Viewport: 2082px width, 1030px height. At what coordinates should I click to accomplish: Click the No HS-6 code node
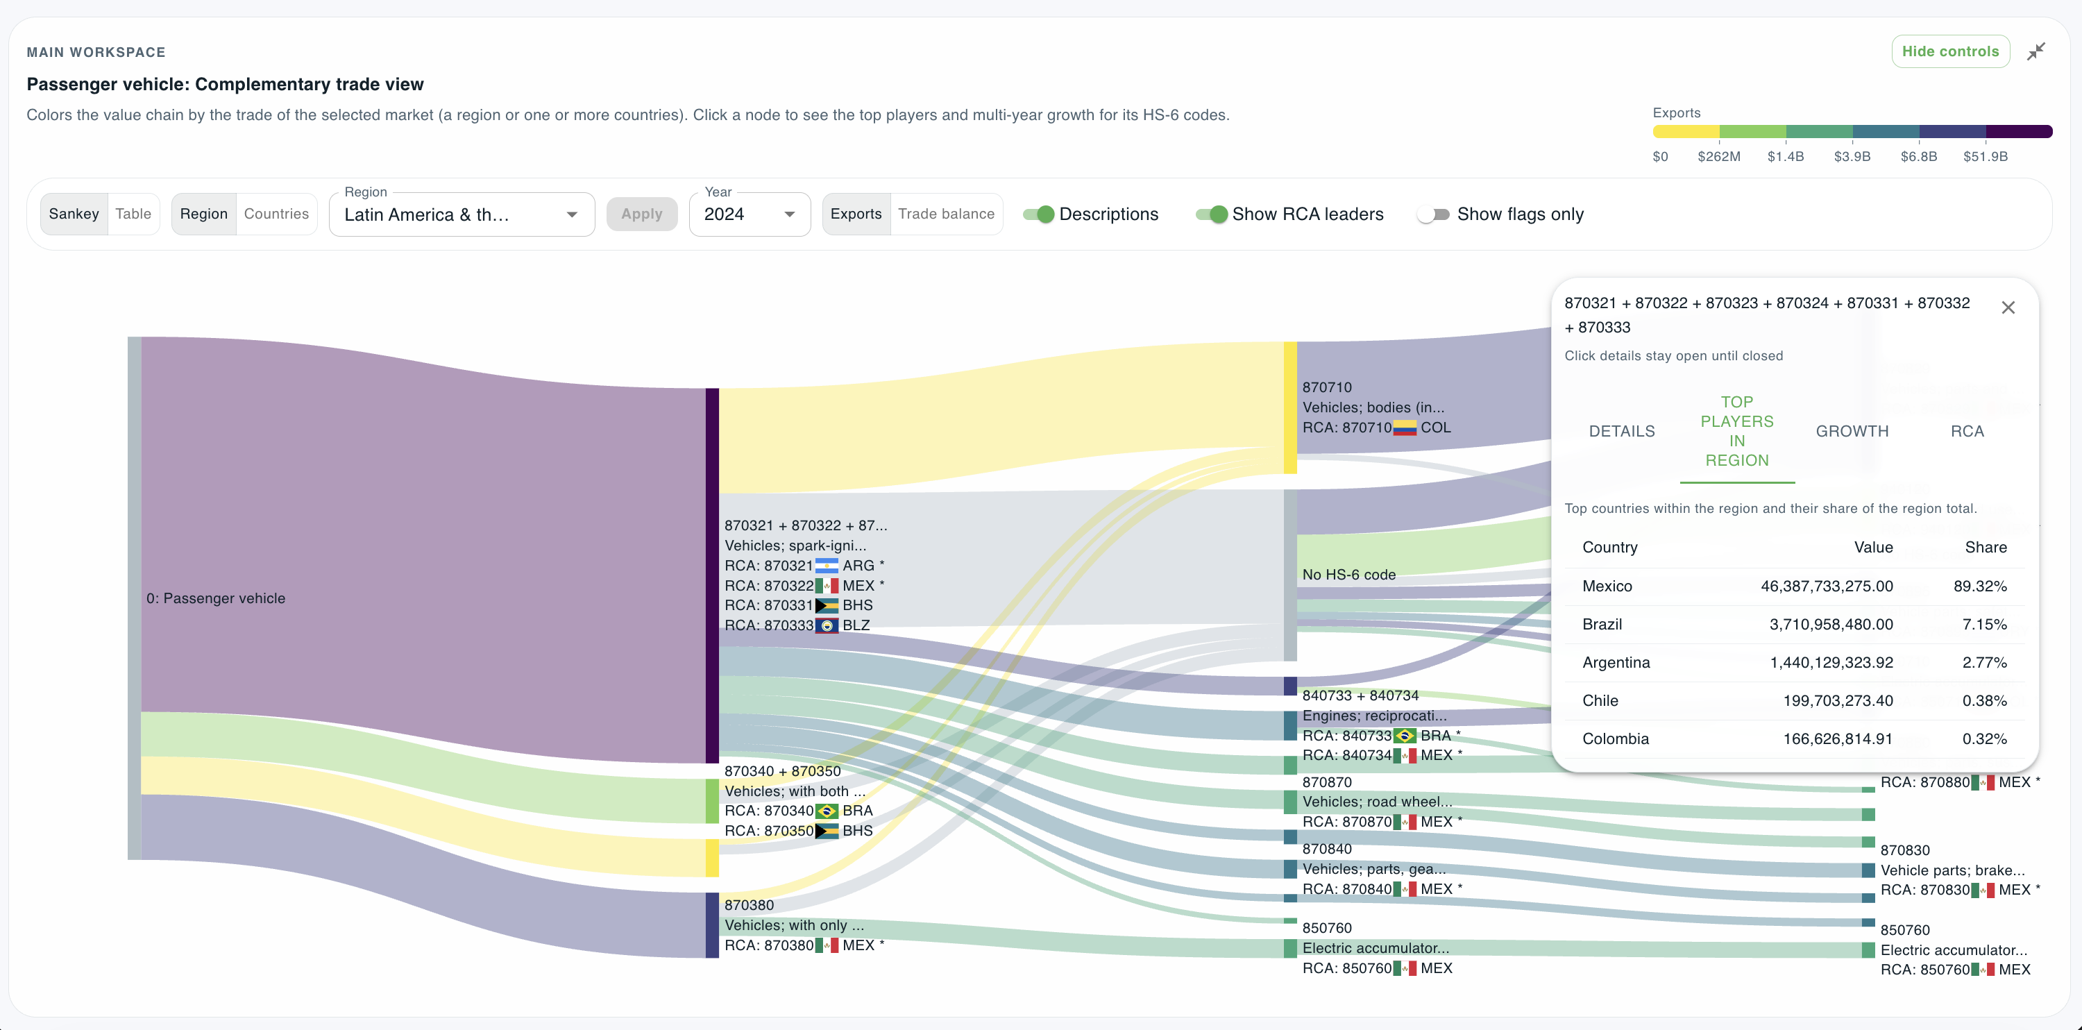(1290, 575)
